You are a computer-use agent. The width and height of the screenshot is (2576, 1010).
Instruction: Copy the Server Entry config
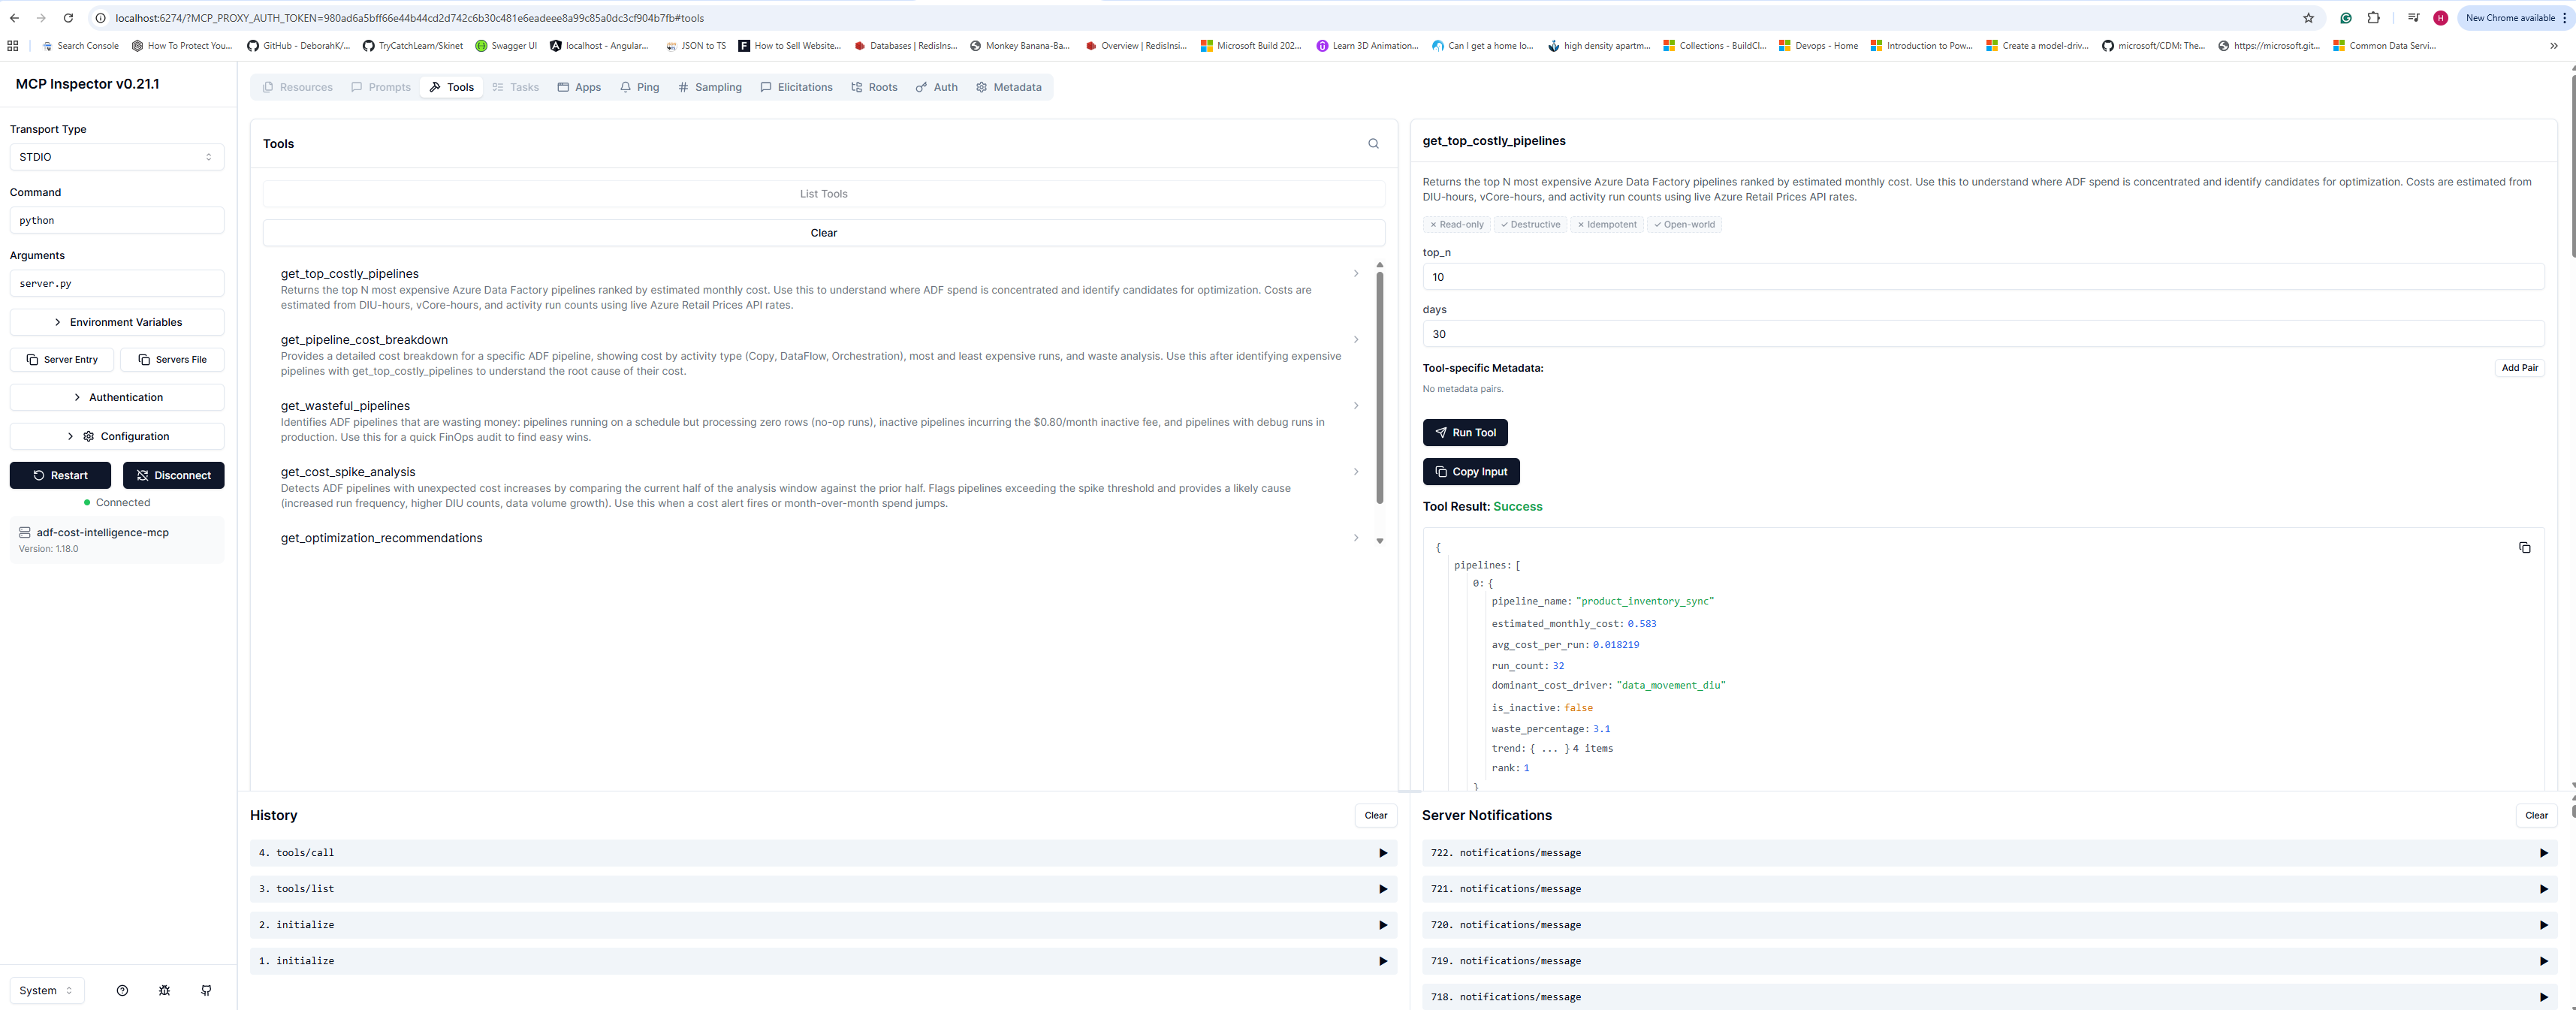click(x=62, y=360)
